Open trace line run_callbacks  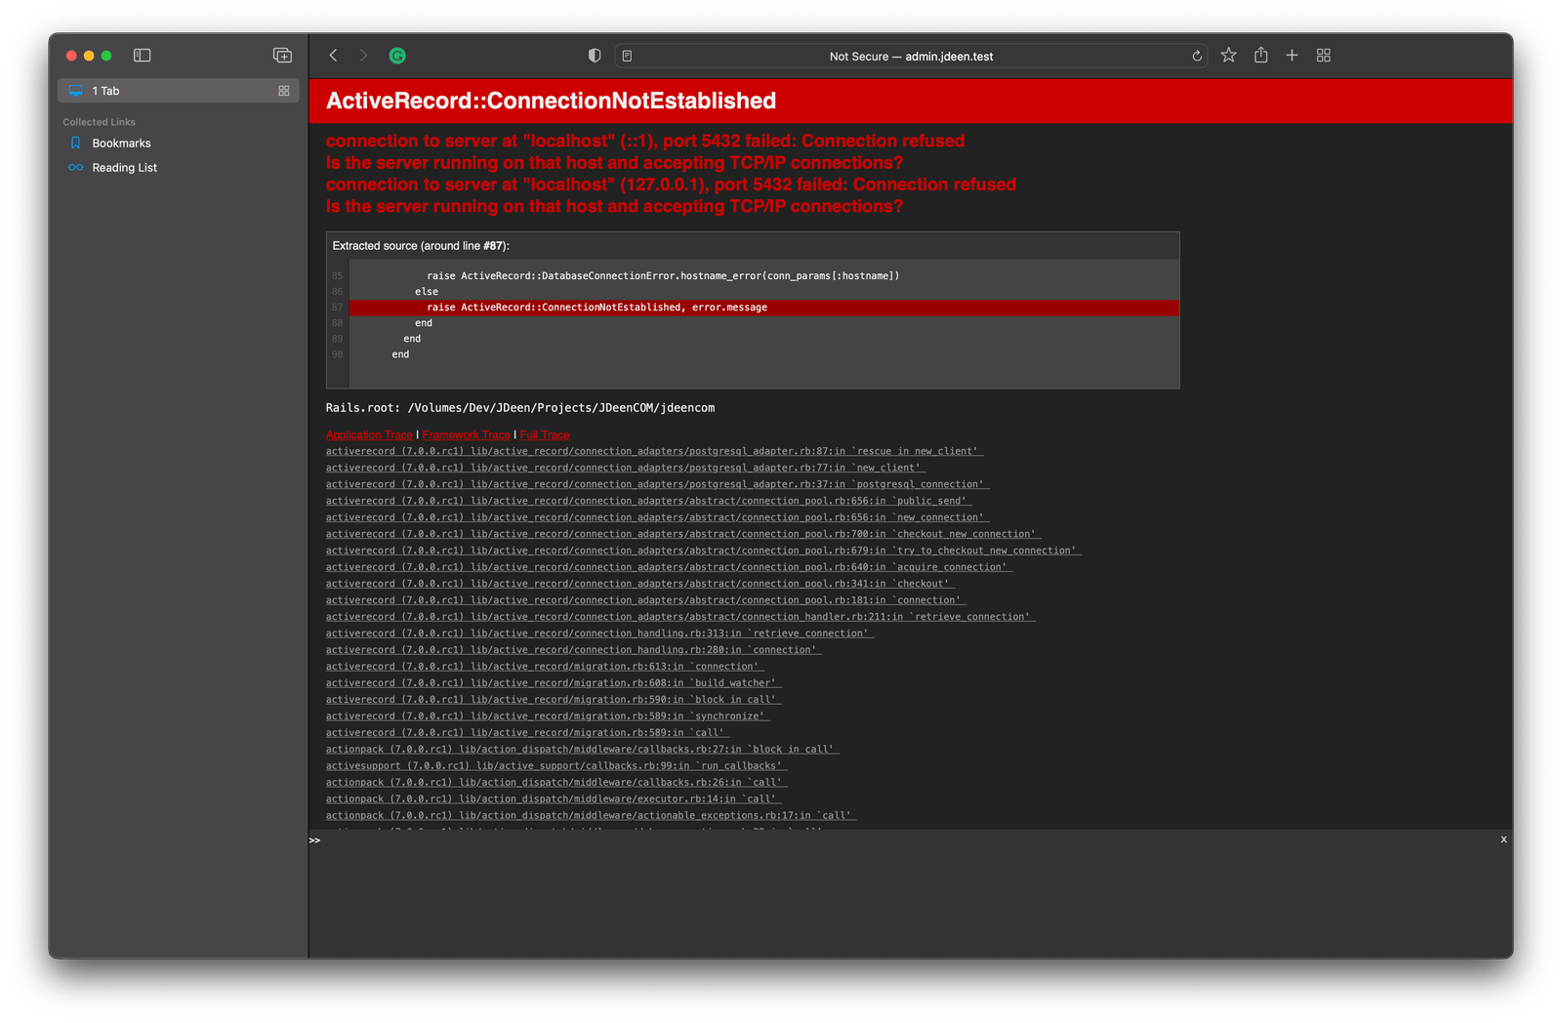(556, 766)
